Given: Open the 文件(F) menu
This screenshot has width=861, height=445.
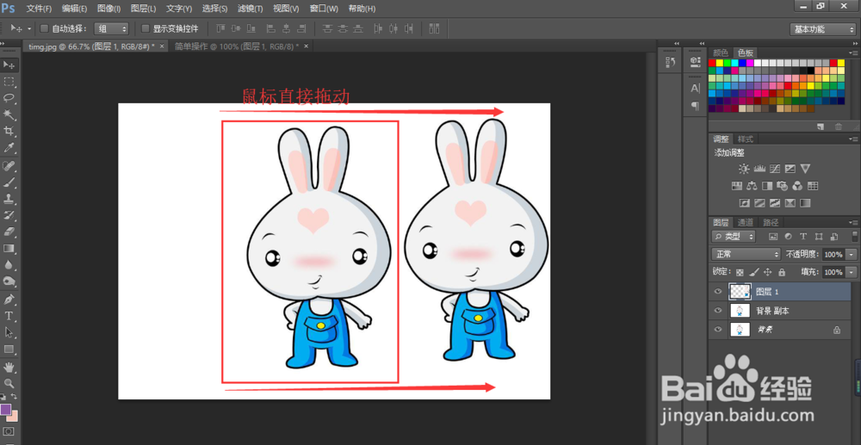Looking at the screenshot, I should (x=39, y=9).
